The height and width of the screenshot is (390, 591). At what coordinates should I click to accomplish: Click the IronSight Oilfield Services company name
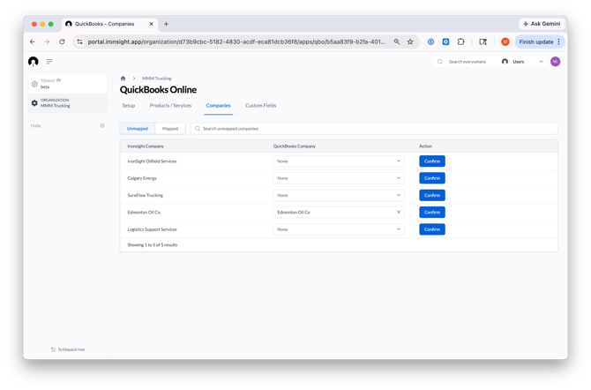tap(152, 161)
